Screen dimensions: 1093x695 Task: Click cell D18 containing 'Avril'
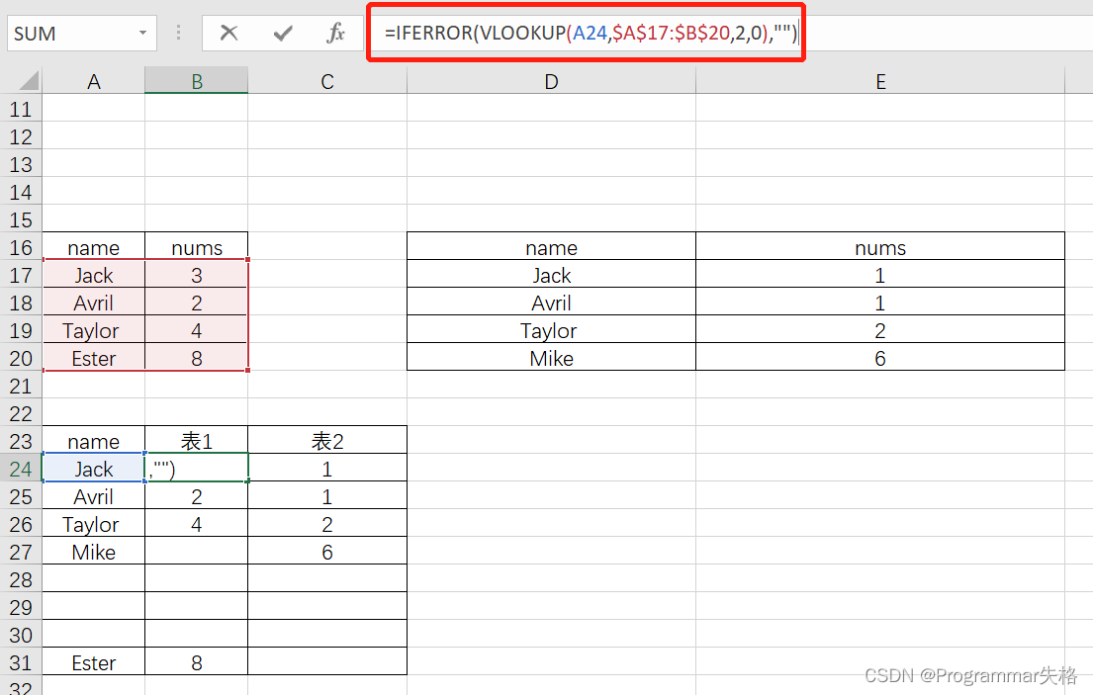click(551, 303)
